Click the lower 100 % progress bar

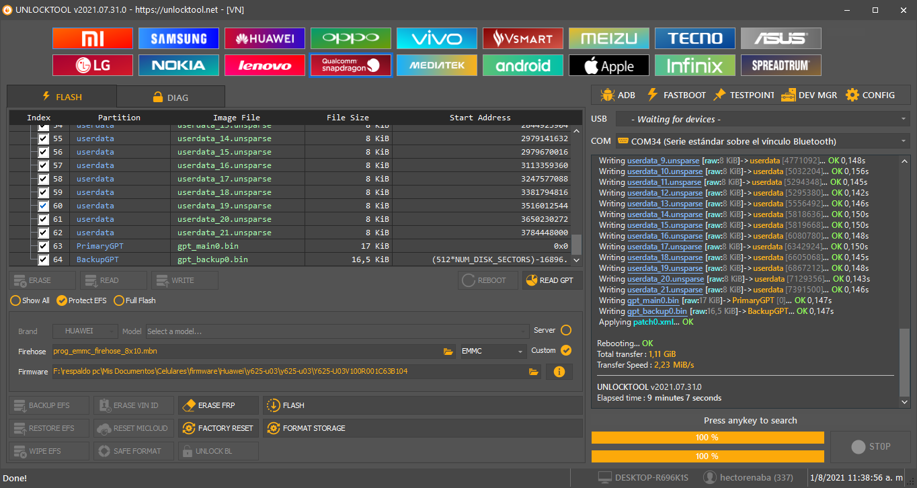[x=707, y=456]
